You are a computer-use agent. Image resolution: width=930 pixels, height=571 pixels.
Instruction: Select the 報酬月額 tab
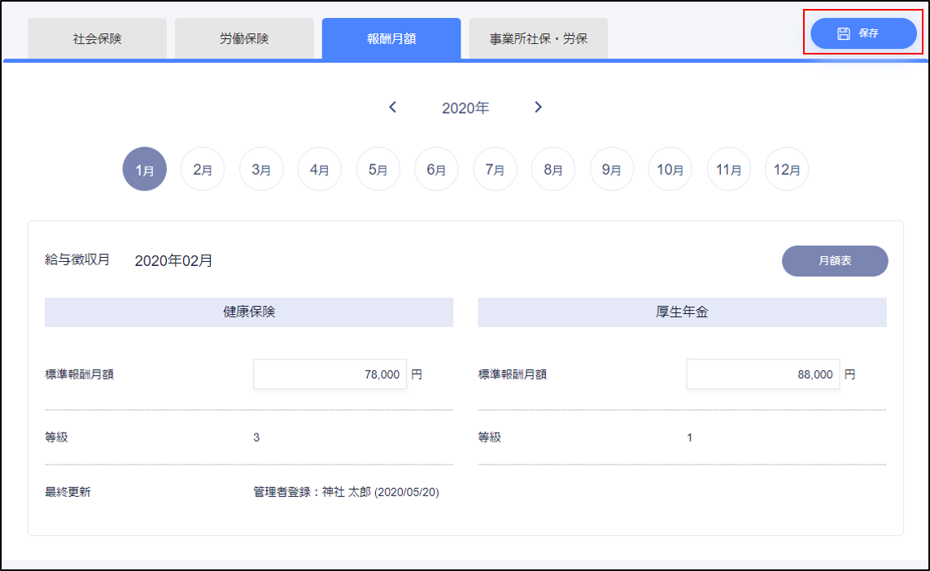[x=391, y=38]
